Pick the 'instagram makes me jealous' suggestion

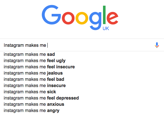coord(82,73)
